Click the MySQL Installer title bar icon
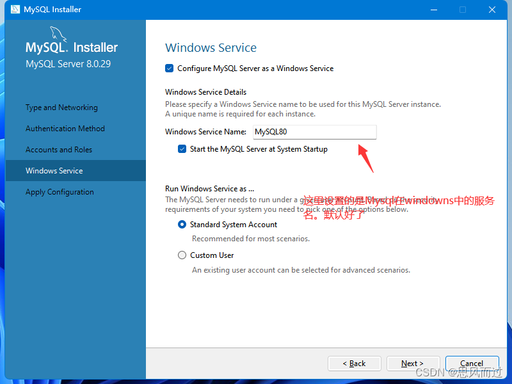This screenshot has height=384, width=512. coord(15,10)
